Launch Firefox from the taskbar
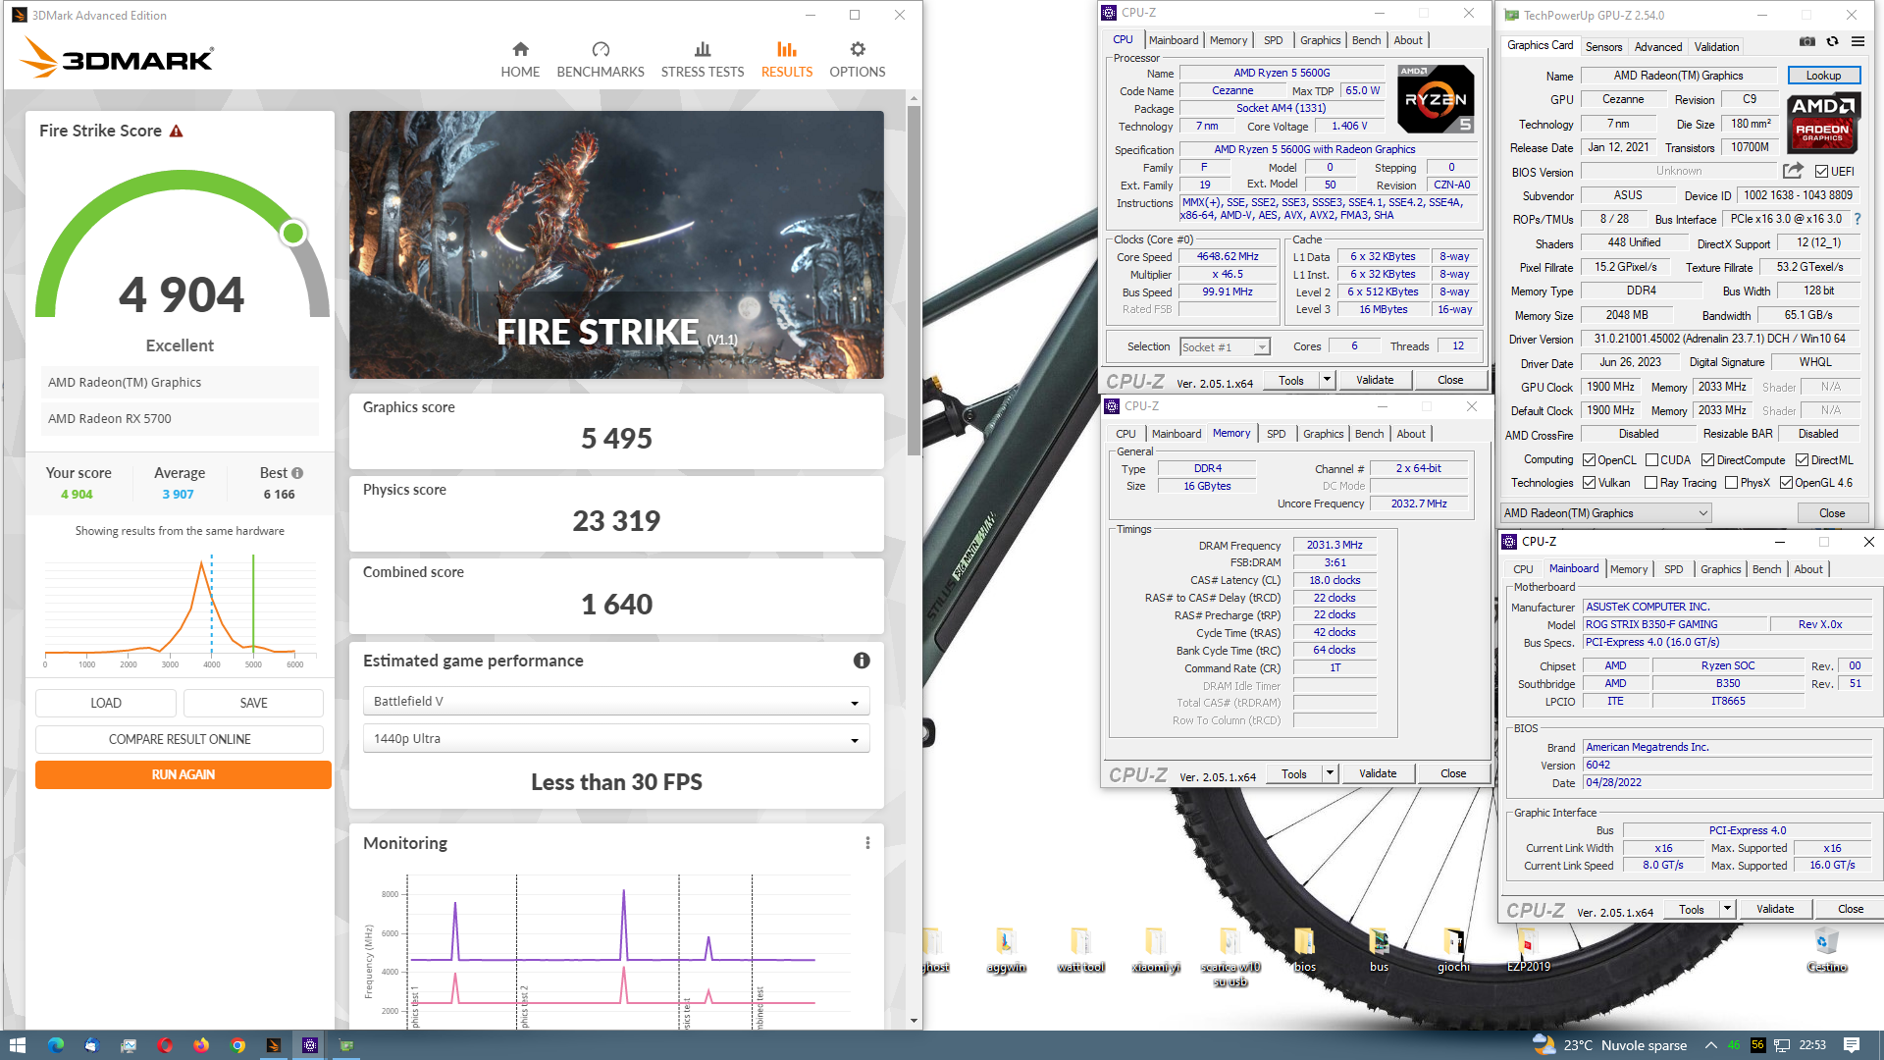 coord(201,1045)
